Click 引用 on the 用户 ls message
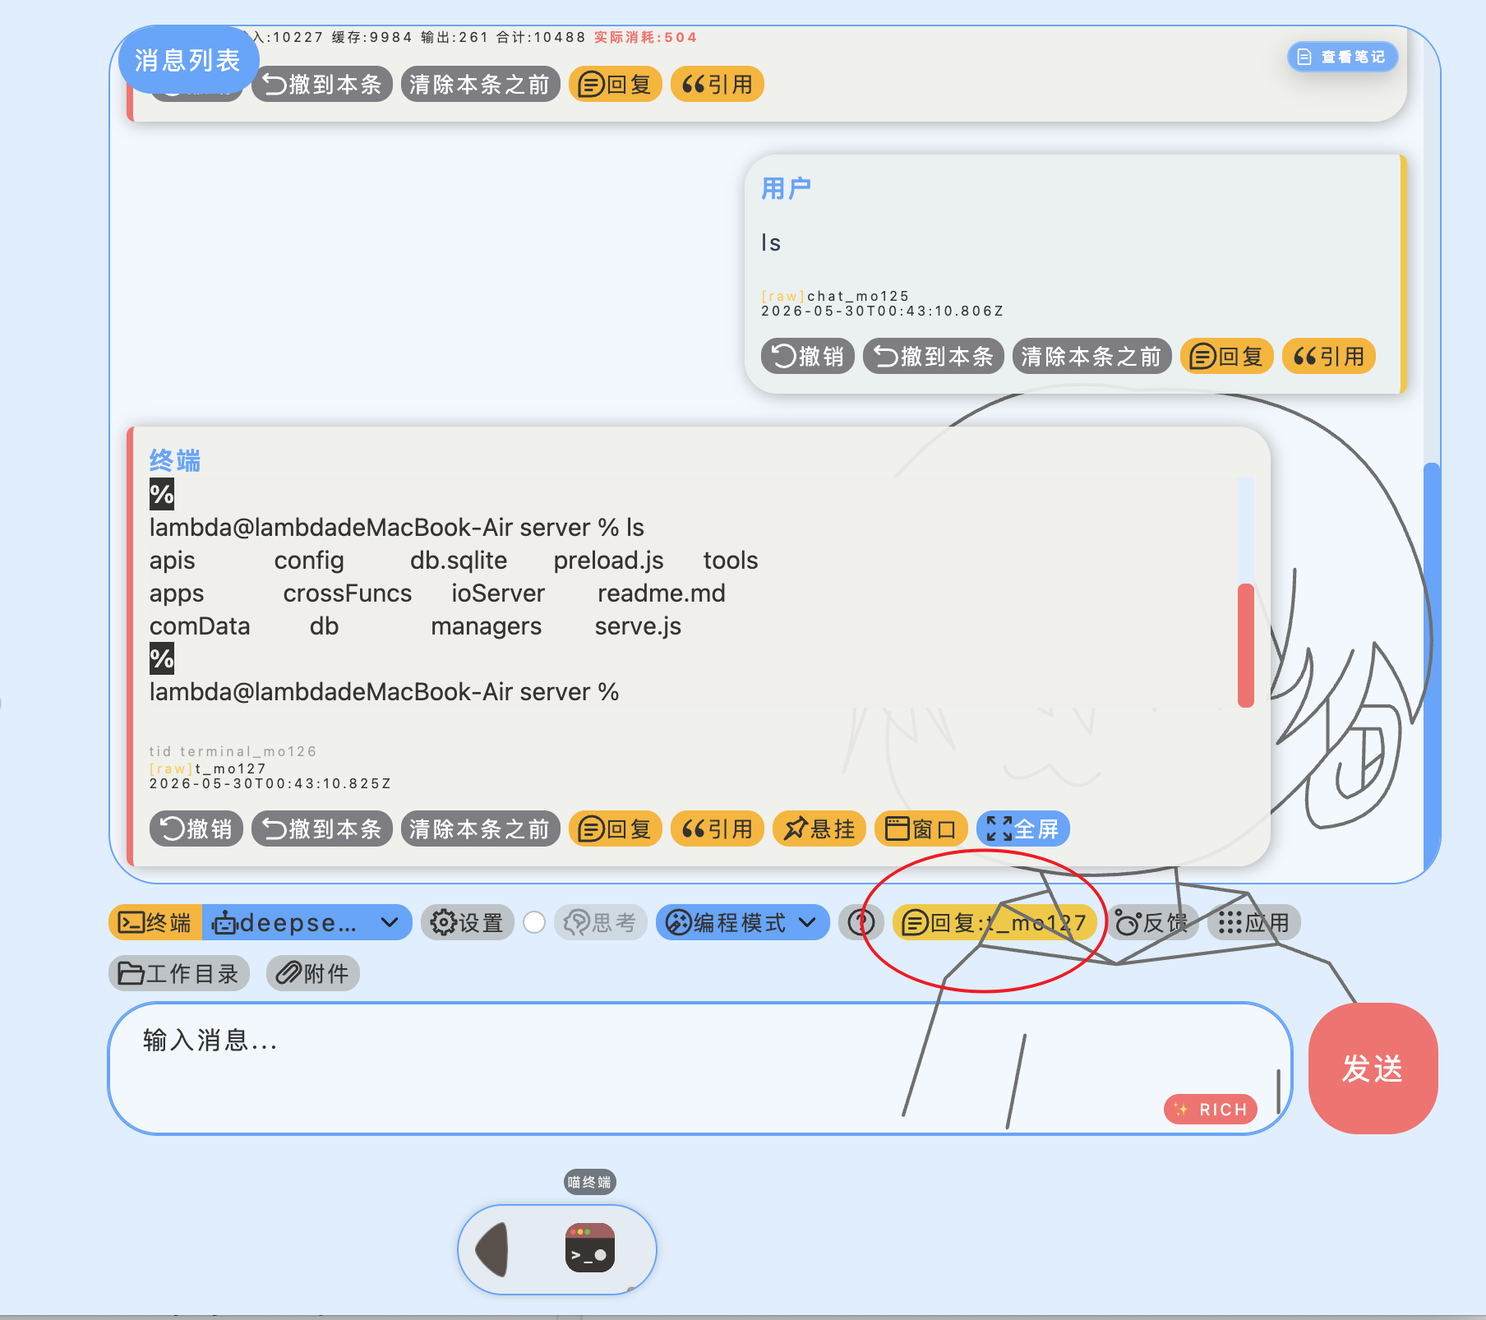 point(1328,357)
